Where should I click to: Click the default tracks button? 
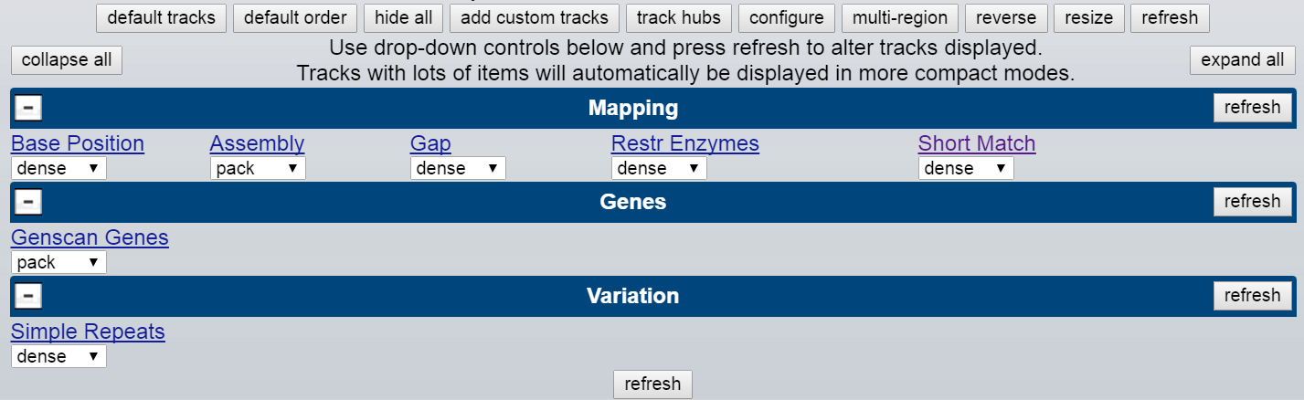coord(161,17)
